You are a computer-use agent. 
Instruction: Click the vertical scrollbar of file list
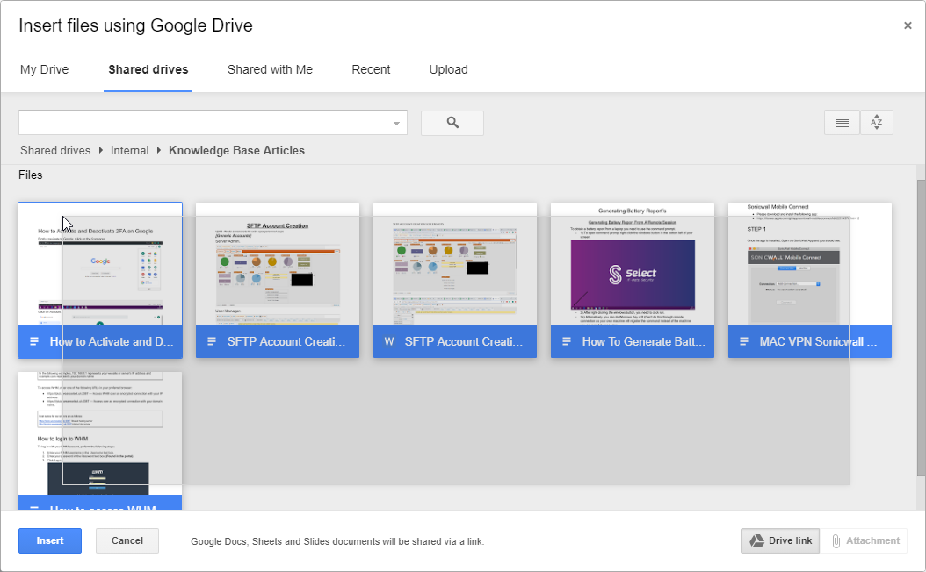click(921, 327)
